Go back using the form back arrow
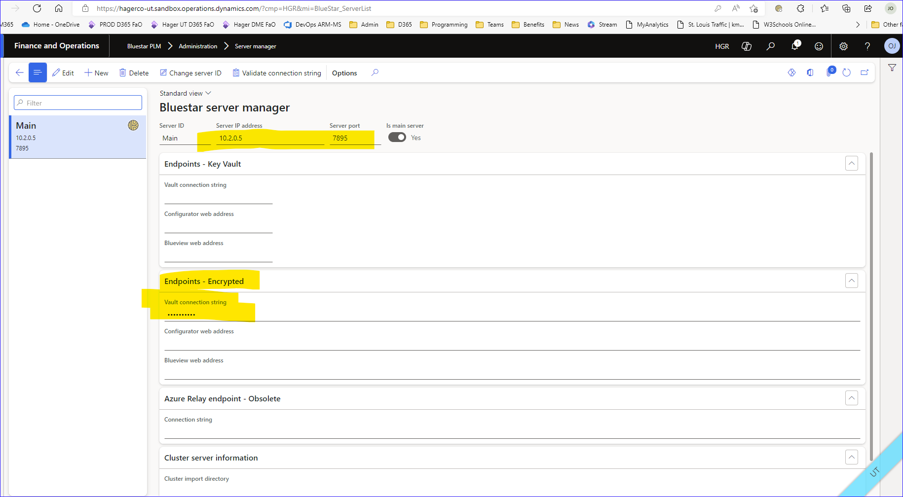Viewport: 903px width, 497px height. tap(19, 72)
